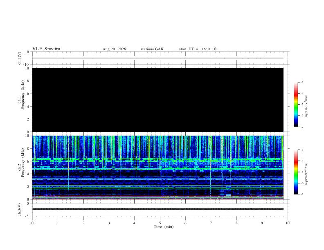Click the station=GAK header text
The image size is (324, 250).
(152, 49)
